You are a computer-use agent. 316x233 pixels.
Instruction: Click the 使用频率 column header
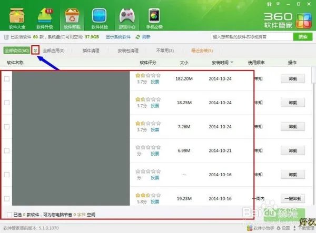[x=256, y=63]
